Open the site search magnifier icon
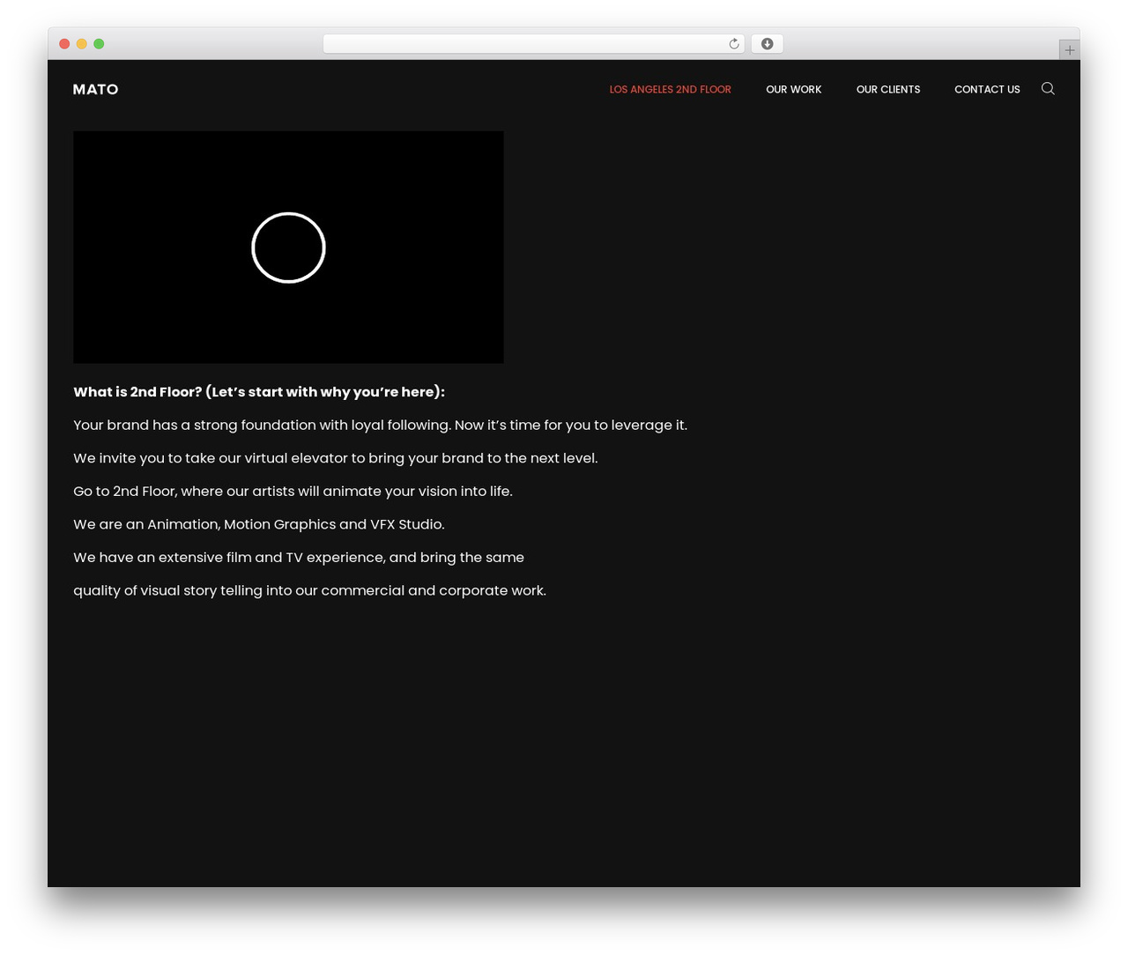The height and width of the screenshot is (955, 1128). click(x=1048, y=88)
